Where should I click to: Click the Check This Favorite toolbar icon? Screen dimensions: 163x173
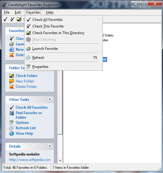(x=12, y=19)
